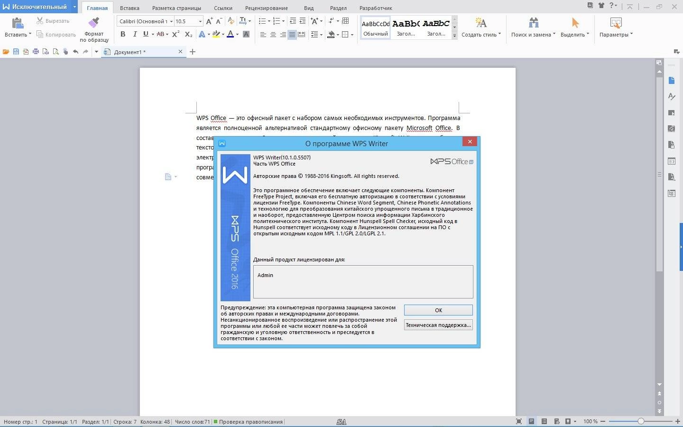Clear formatting with the eraser icon

[231, 21]
